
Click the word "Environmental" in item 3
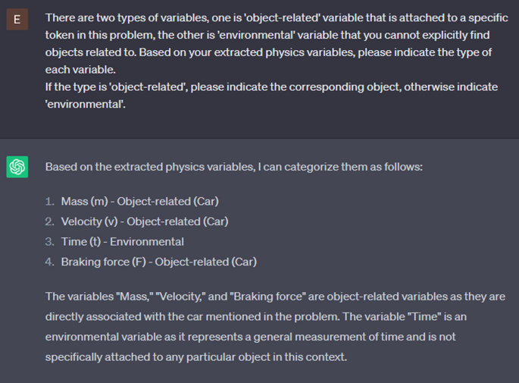point(147,242)
